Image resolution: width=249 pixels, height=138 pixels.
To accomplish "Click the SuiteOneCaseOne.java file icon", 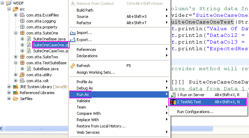I will click(x=29, y=45).
